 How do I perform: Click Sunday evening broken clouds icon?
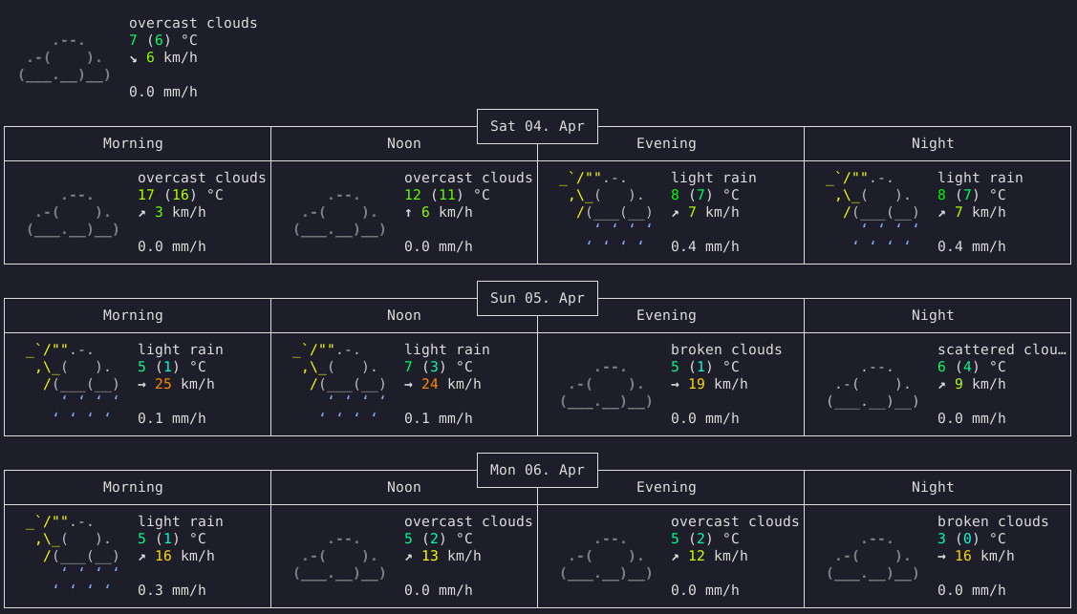[x=607, y=384]
